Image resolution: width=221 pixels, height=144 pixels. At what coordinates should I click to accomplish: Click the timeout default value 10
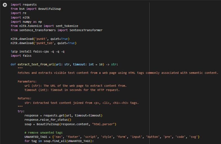[x=101, y=65]
